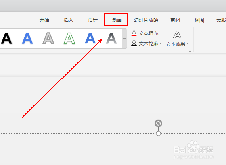This screenshot has height=165, width=226.
Task: Switch to the 视图 tab
Action: pyautogui.click(x=199, y=20)
